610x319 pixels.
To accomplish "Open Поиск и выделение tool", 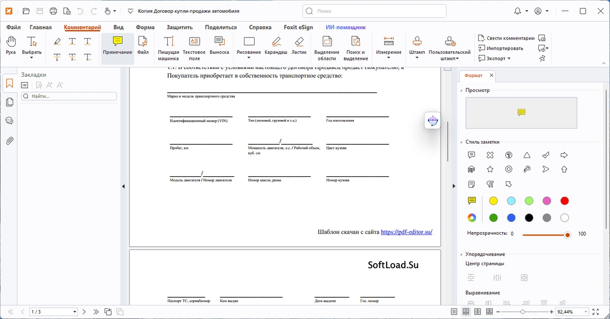I will coord(357,48).
